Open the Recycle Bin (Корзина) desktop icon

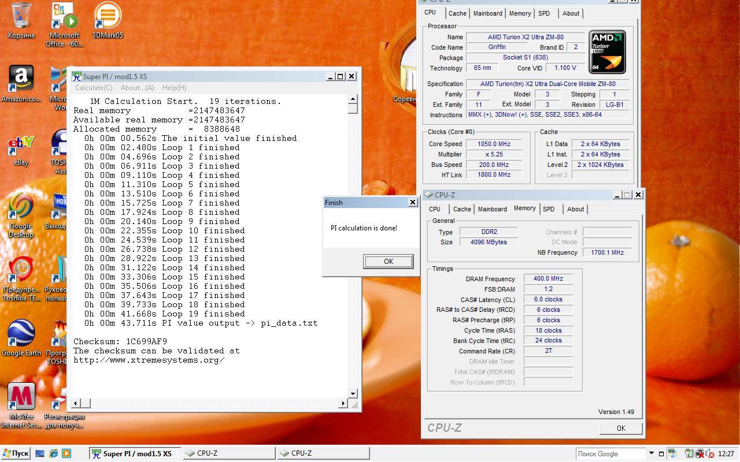pyautogui.click(x=21, y=20)
